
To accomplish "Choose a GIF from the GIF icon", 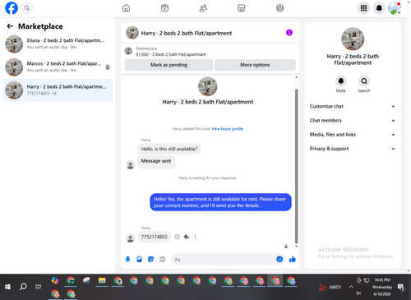I will click(x=163, y=259).
